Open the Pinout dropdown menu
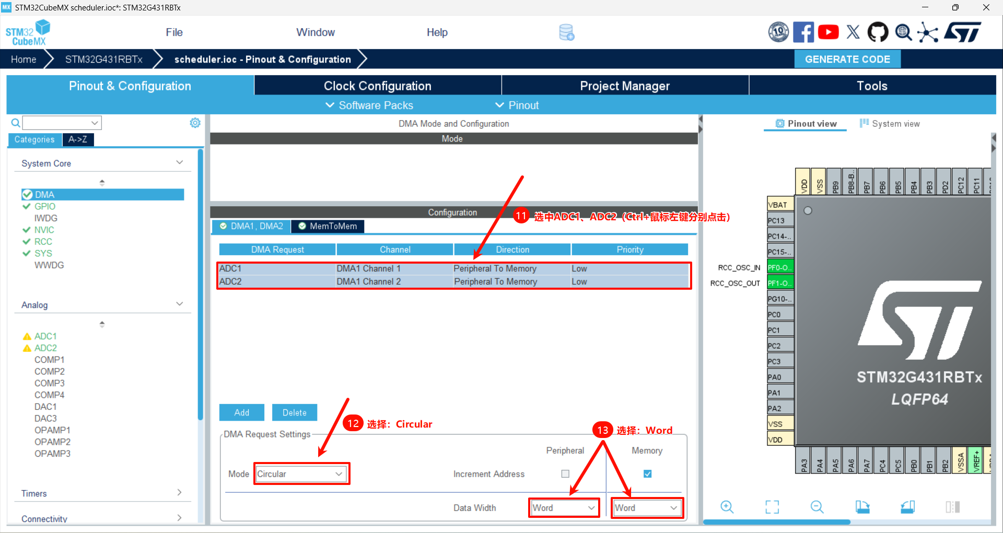1003x533 pixels. click(x=517, y=105)
